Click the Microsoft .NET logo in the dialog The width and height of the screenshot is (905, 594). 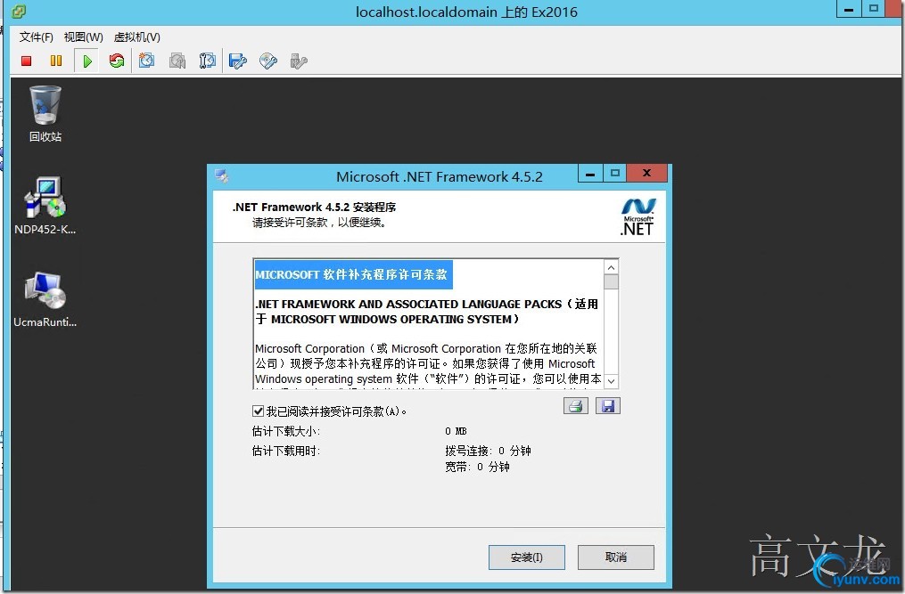(x=638, y=216)
